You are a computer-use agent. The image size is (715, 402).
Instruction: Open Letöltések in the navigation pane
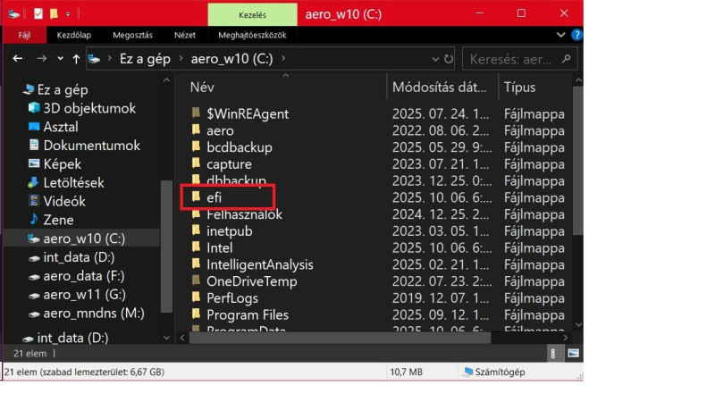pyautogui.click(x=73, y=183)
